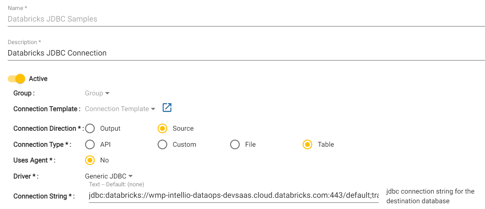Expand the Group dropdown
Image resolution: width=485 pixels, height=209 pixels.
(97, 93)
